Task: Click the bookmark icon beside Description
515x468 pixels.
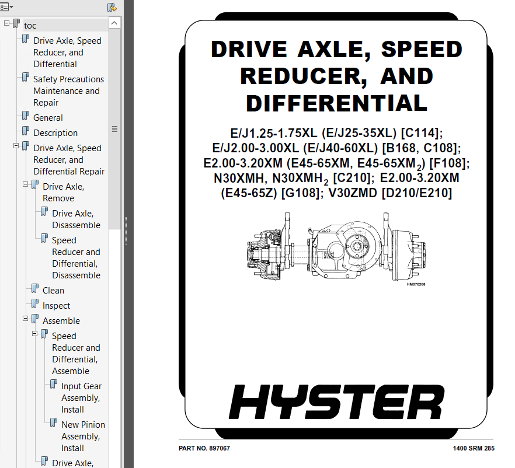Action: pos(25,131)
